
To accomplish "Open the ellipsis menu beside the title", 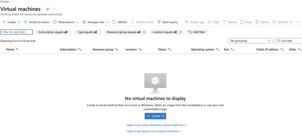I will 55,9.
